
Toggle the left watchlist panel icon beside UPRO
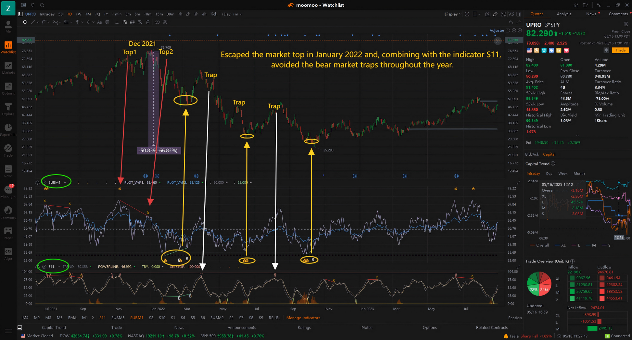click(20, 14)
